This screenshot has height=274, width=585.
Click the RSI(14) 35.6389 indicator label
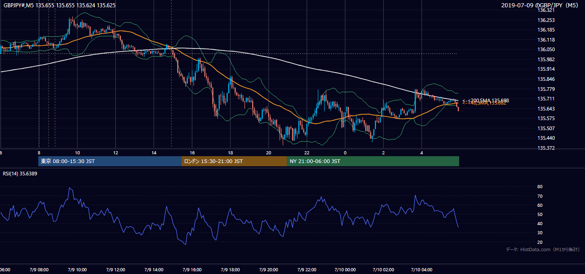point(20,174)
